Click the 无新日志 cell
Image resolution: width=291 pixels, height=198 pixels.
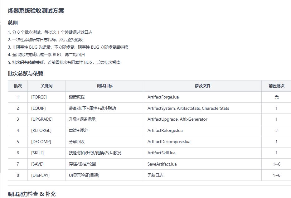point(155,175)
